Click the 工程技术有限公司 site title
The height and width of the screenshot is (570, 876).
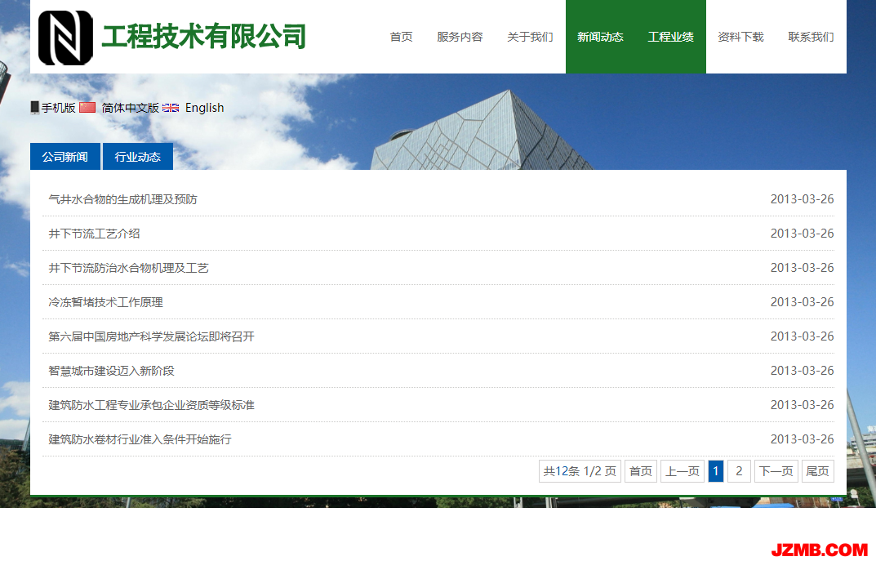[204, 37]
